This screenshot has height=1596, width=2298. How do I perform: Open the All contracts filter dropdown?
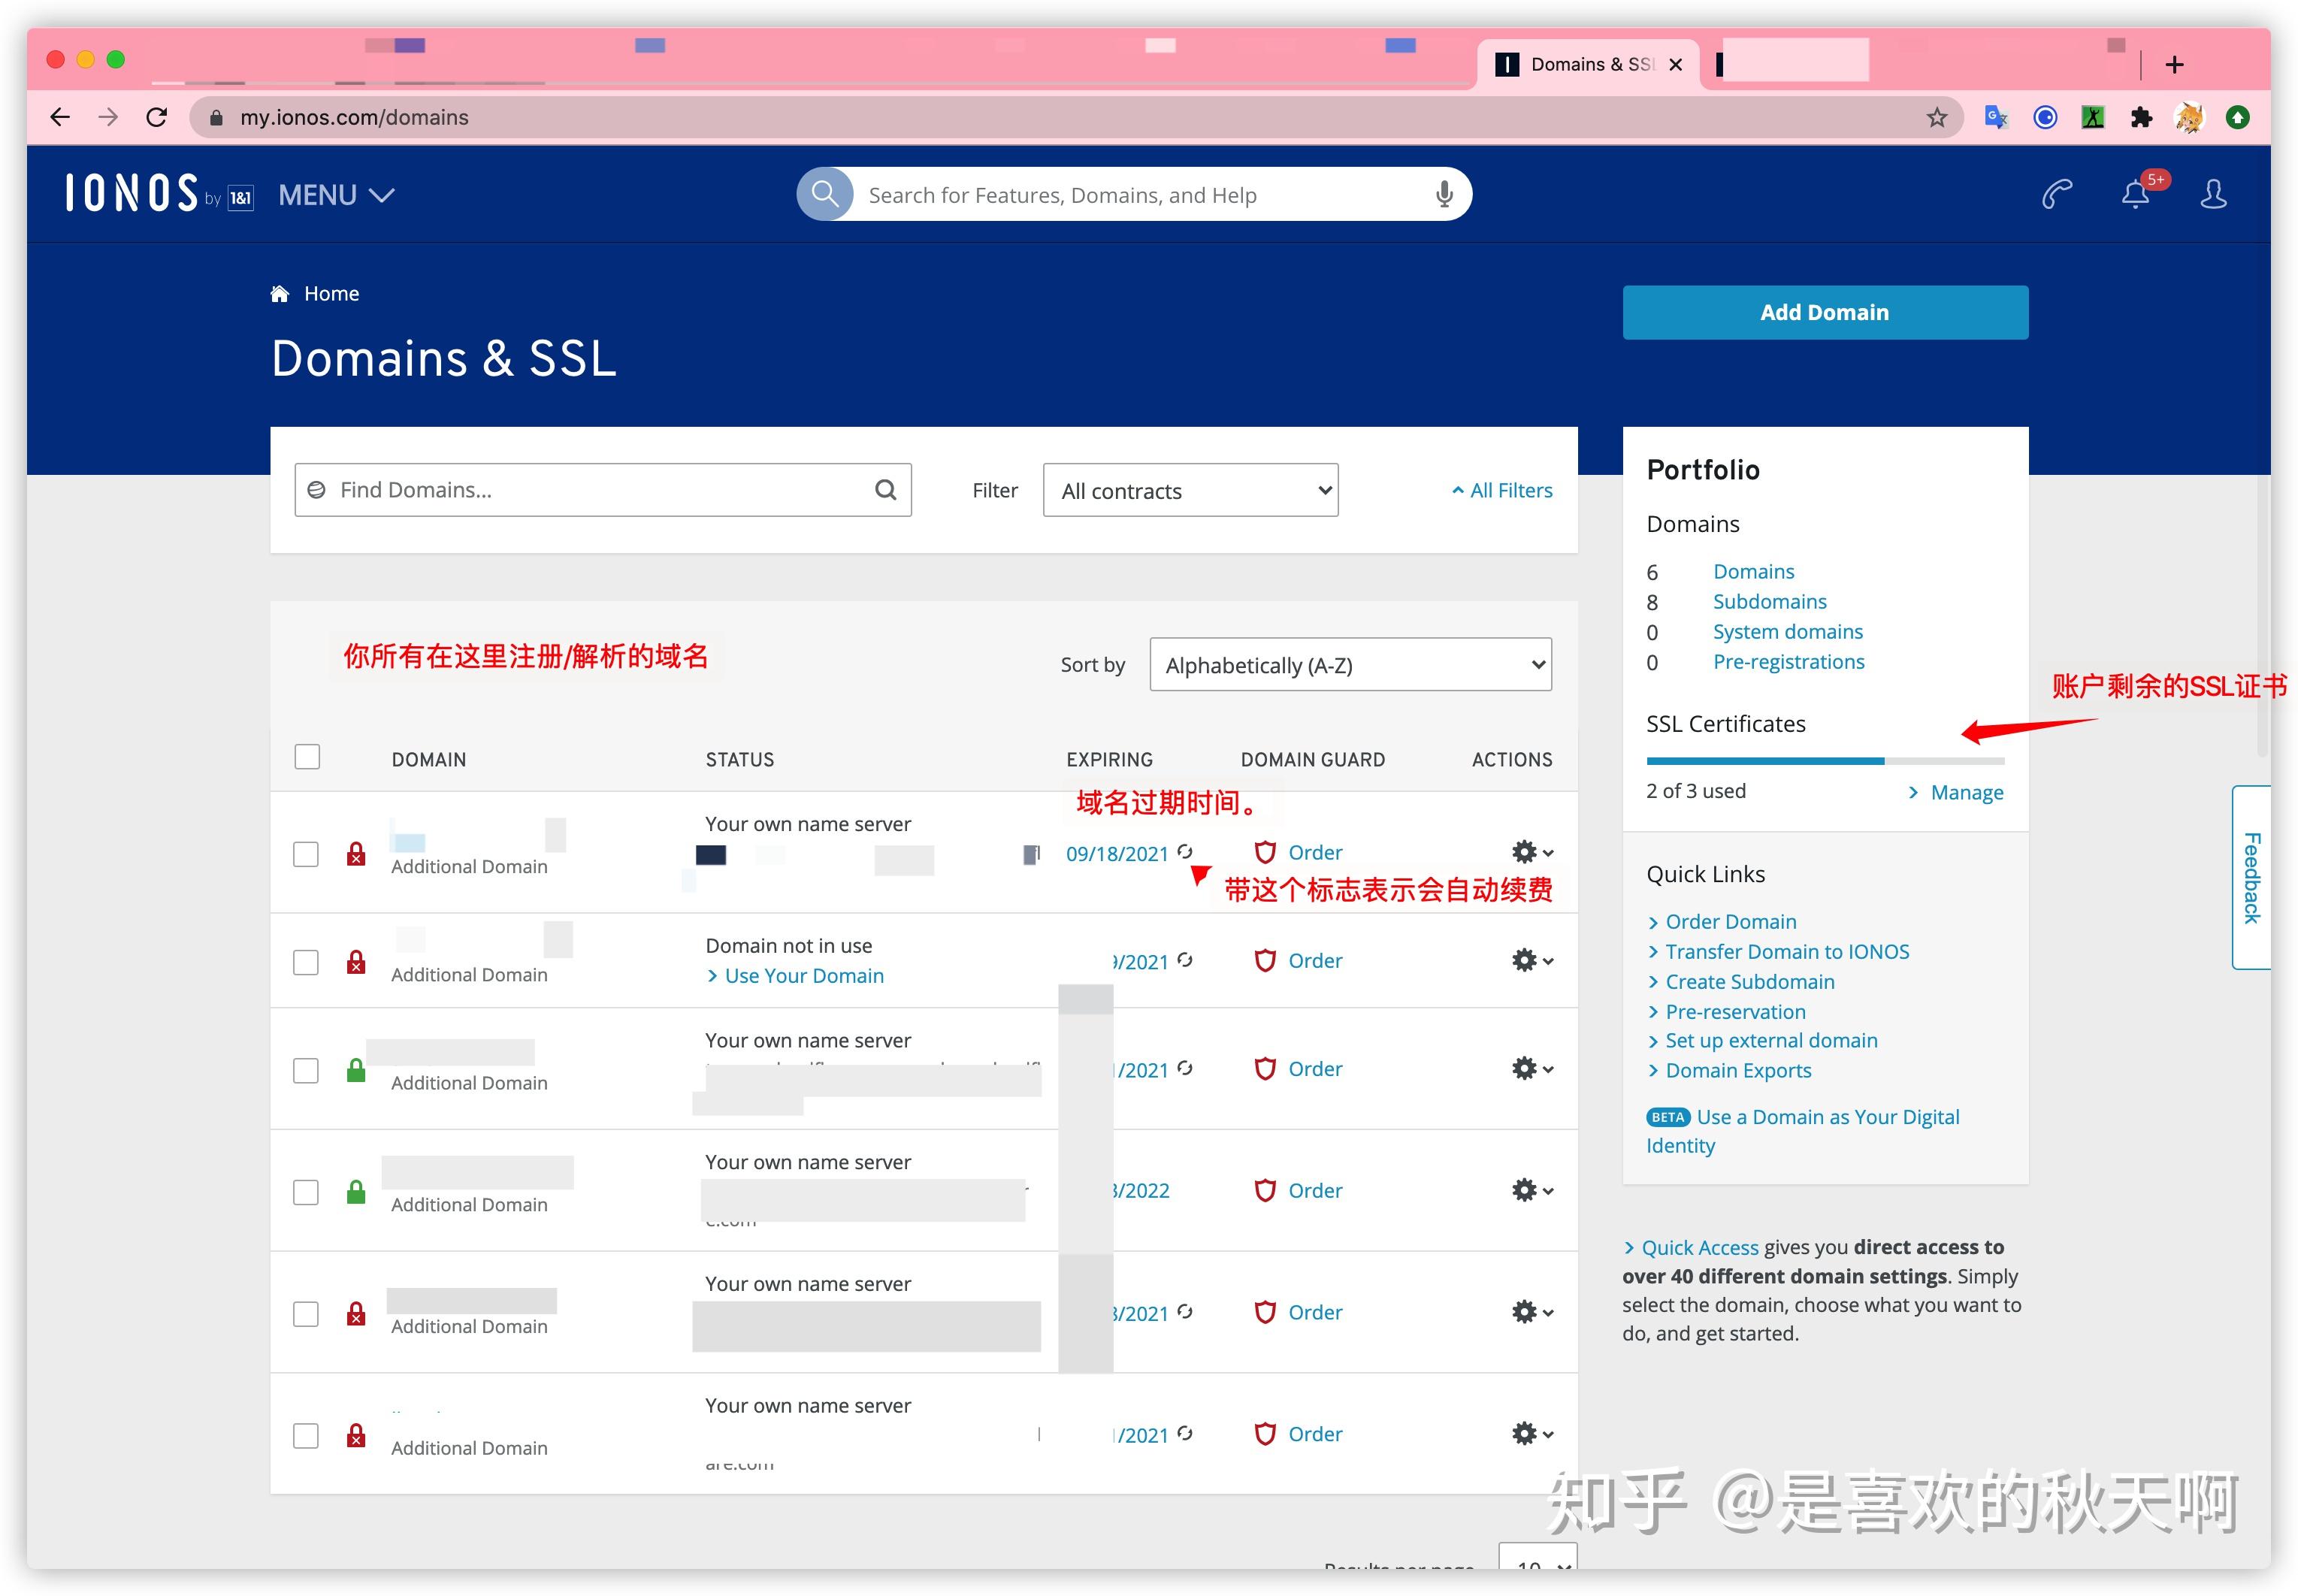click(x=1190, y=490)
